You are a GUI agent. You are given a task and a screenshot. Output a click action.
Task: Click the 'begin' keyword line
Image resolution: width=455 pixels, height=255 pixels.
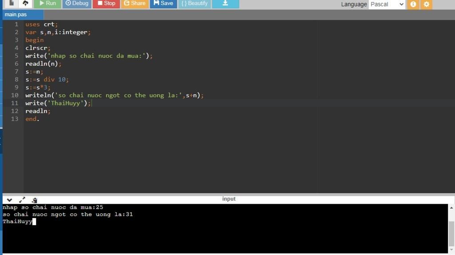35,40
